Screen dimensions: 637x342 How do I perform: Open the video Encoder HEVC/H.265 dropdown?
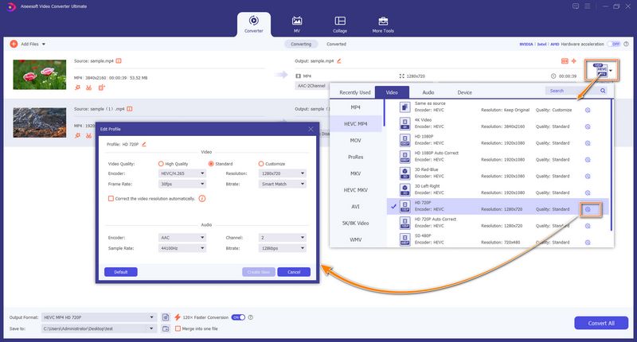[x=182, y=173]
